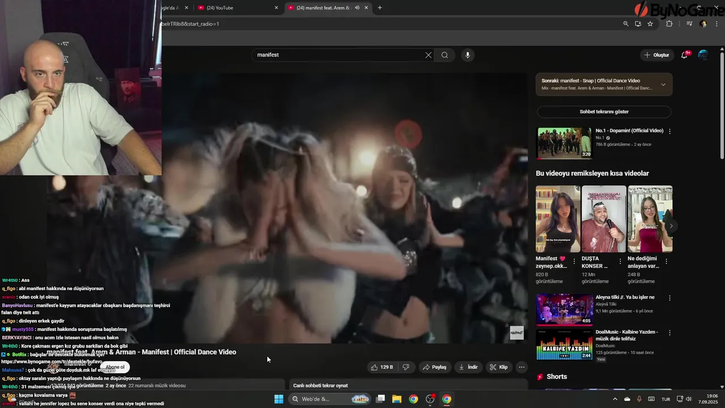Open the volume speaker tray icon
This screenshot has width=725, height=408.
click(689, 399)
